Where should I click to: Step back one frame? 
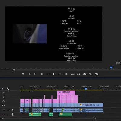(x=48, y=74)
